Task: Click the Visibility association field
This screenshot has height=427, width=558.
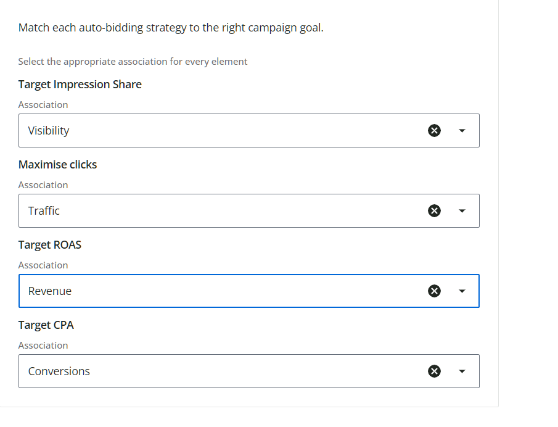Action: tap(248, 130)
